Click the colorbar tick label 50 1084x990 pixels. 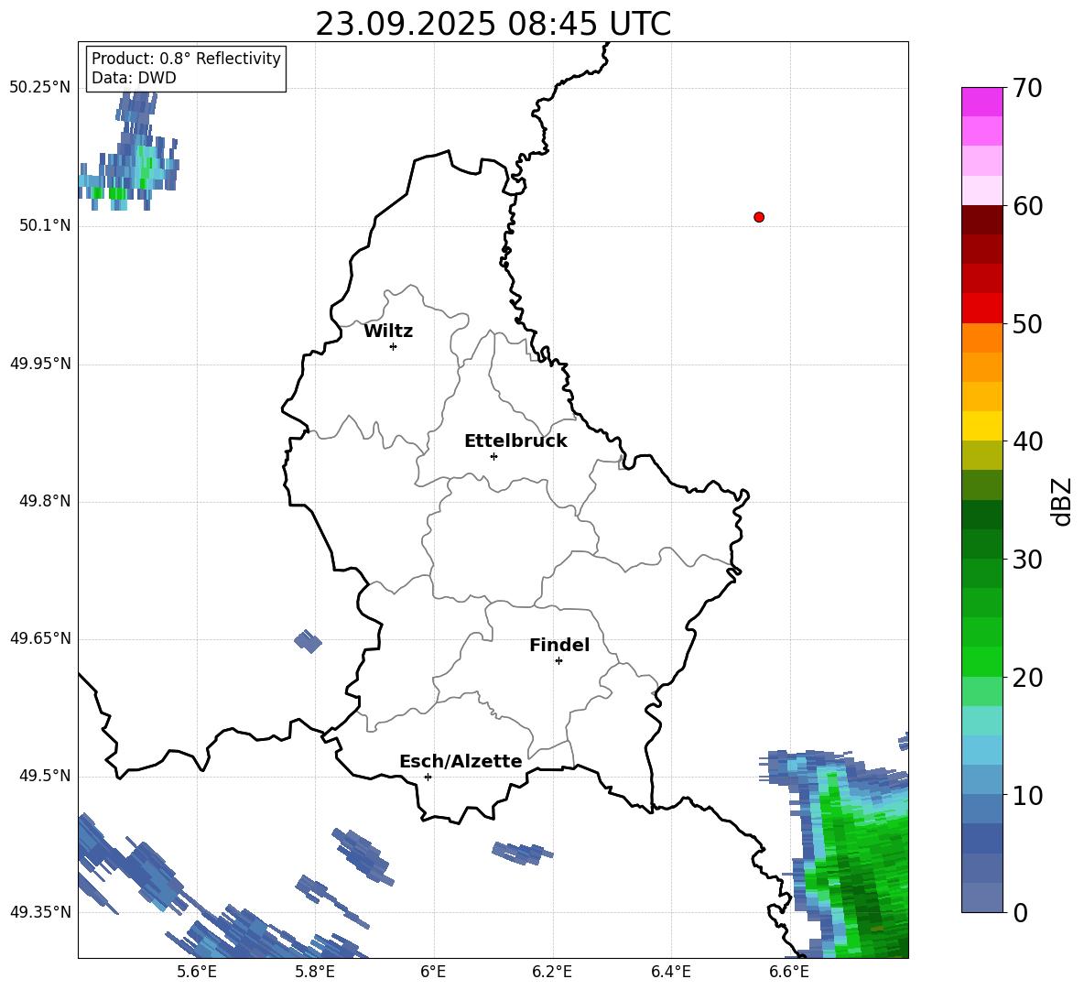click(x=1028, y=323)
